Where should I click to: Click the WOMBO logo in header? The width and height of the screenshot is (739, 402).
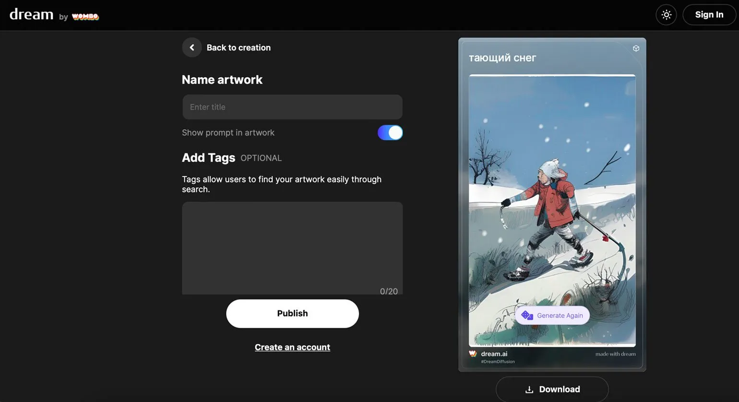coord(85,17)
